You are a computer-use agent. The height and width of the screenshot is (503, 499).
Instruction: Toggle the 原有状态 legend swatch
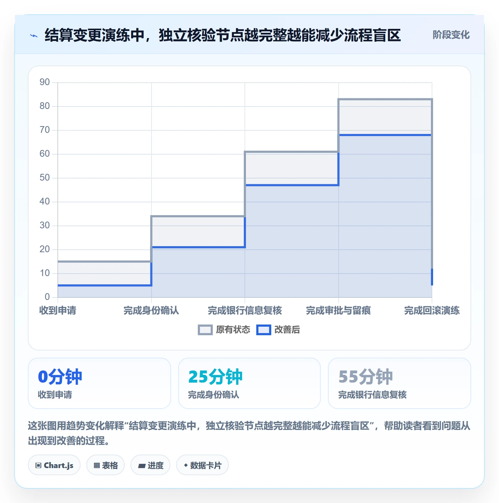click(205, 330)
